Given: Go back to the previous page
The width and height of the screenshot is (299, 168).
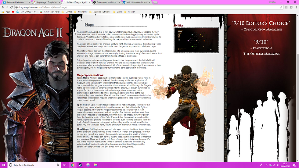Looking at the screenshot, I should click(x=3, y=7).
